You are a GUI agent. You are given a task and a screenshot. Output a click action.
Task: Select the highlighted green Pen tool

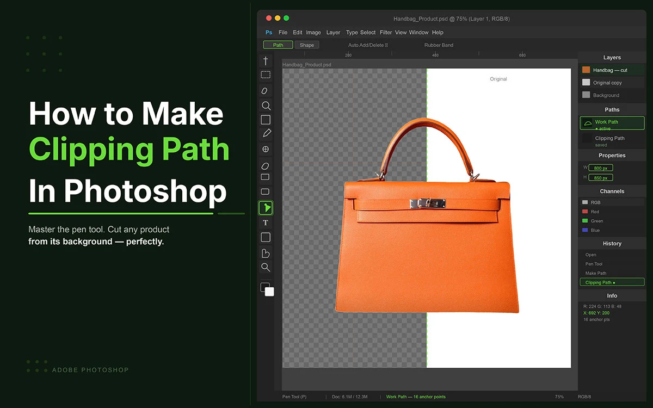tap(266, 207)
